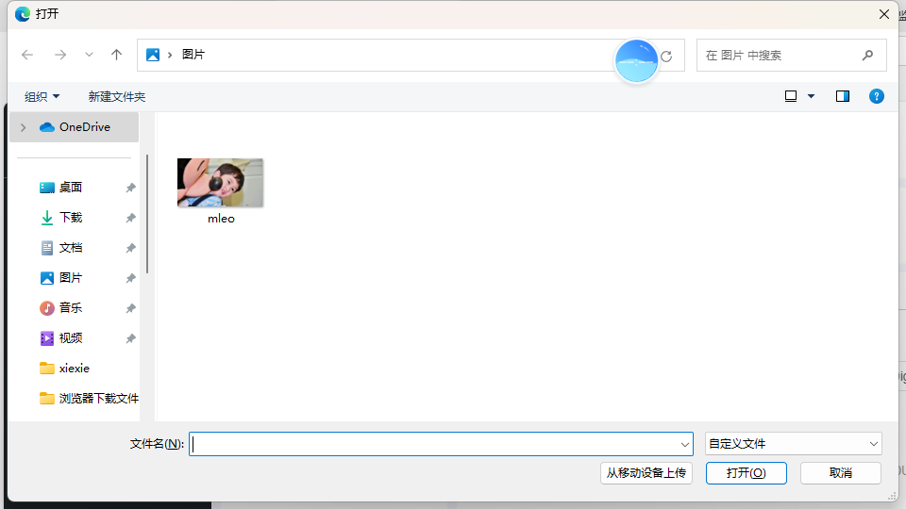The height and width of the screenshot is (509, 906).
Task: Click the file name input field
Action: click(434, 444)
